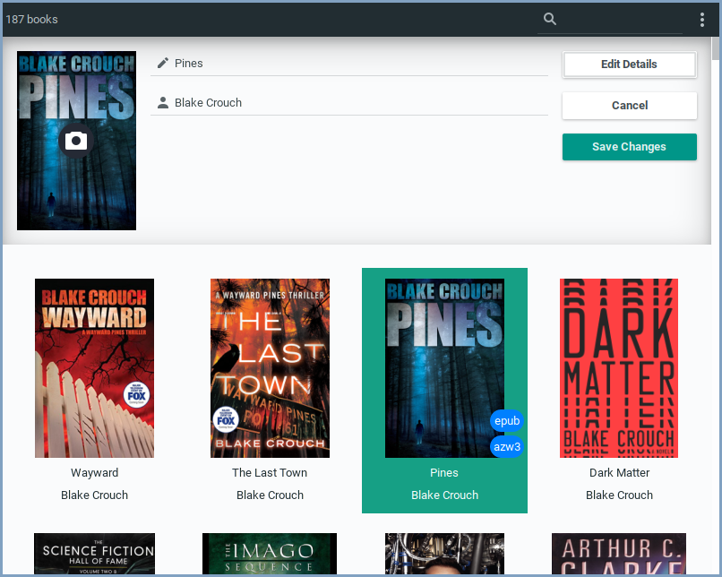This screenshot has height=577, width=722.
Task: Open the Dark Matter book cover
Action: 619,368
